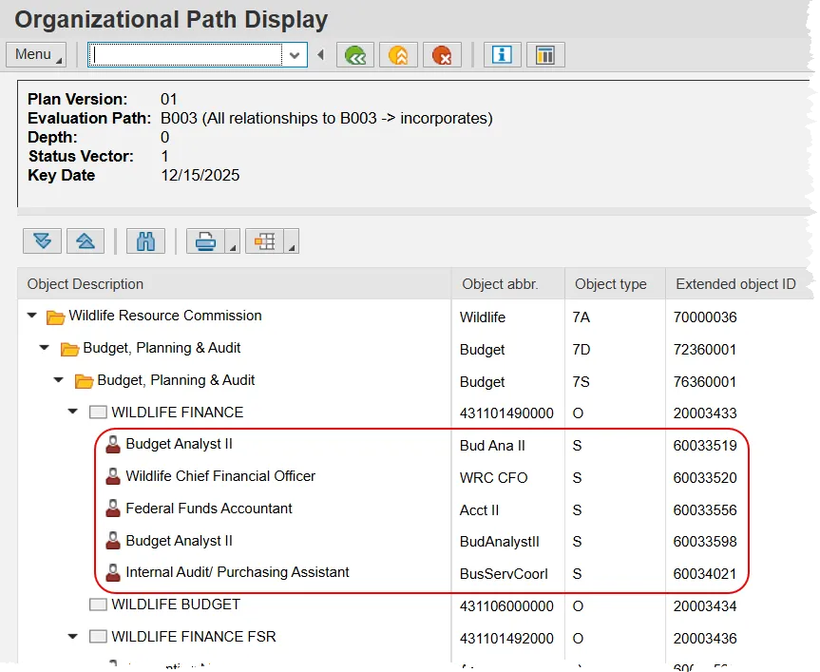Select the Wildlife Chief Financial Officer position
The height and width of the screenshot is (672, 820).
[220, 476]
